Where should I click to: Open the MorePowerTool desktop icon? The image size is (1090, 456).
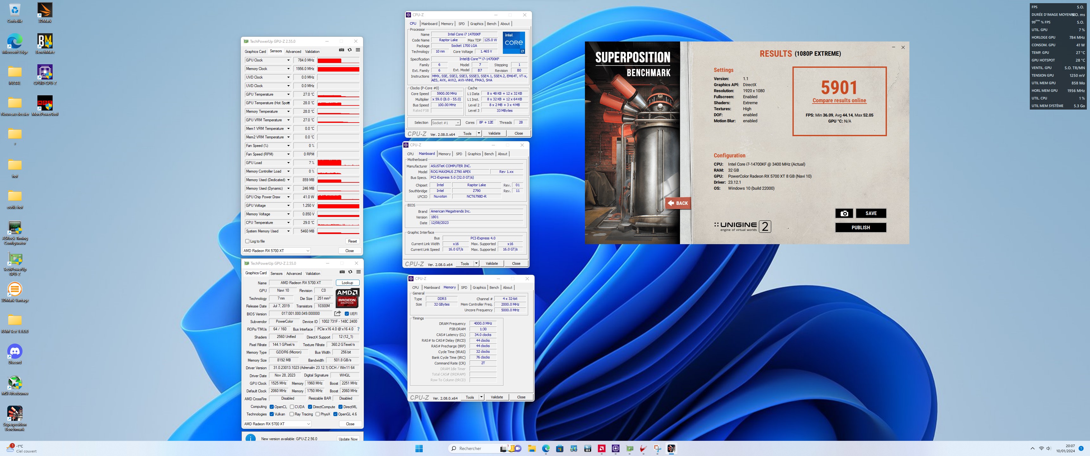[45, 106]
